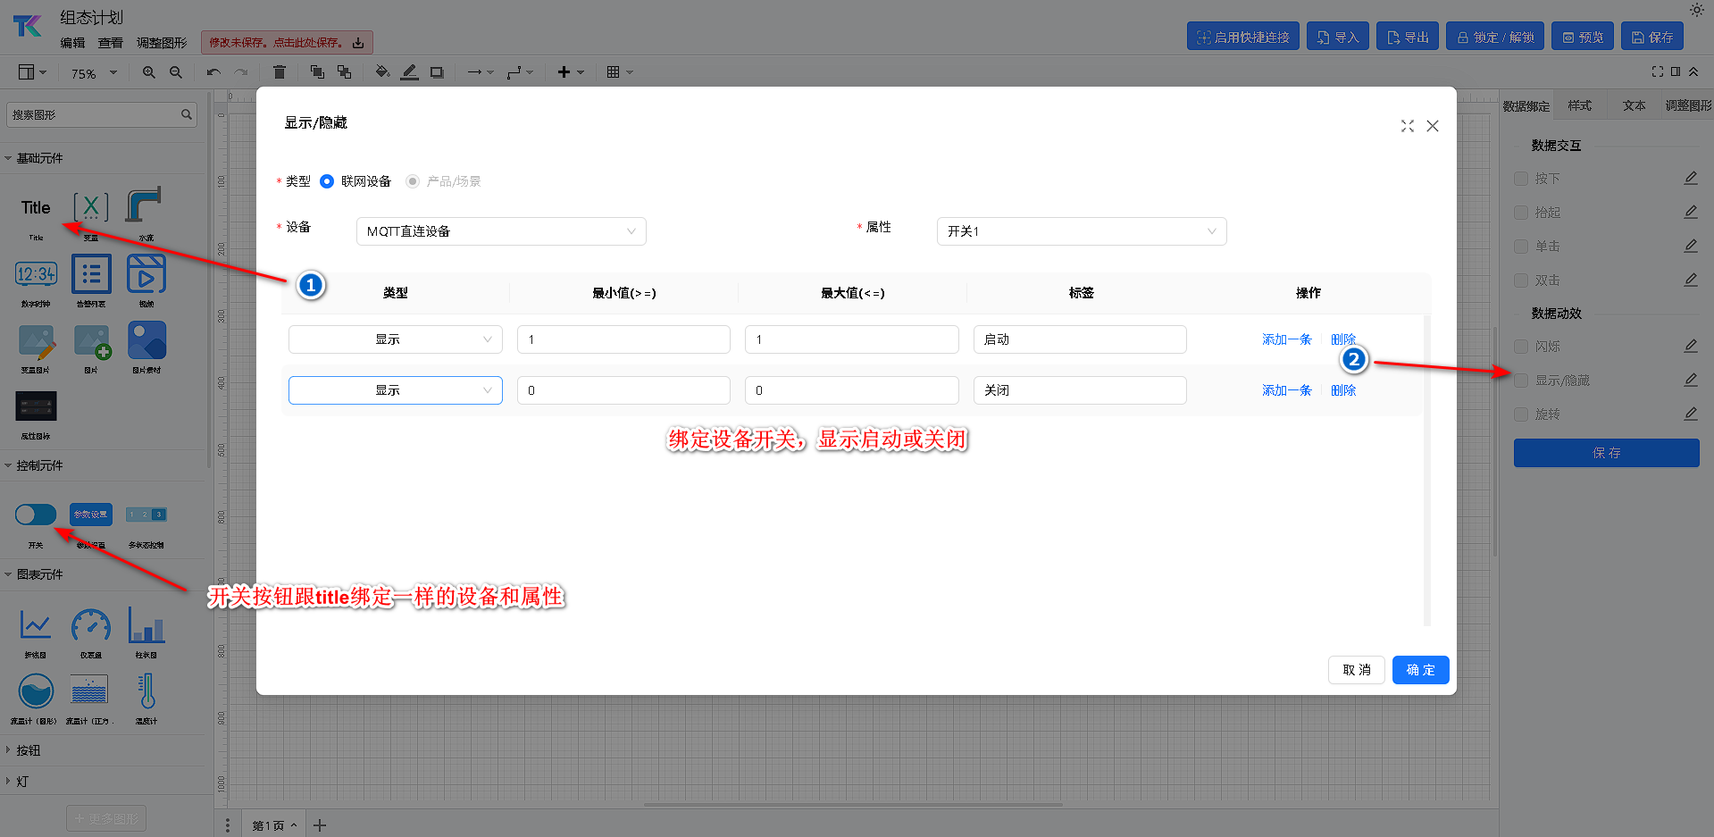Select the 联网设备 radio button
The height and width of the screenshot is (837, 1714).
(327, 181)
